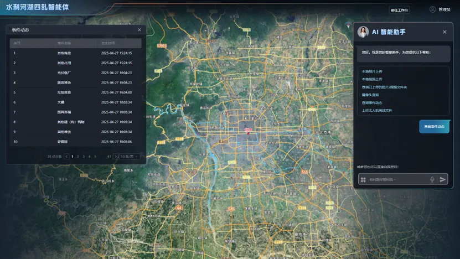Click the 查询事件动态 chat bubble
Image resolution: width=460 pixels, height=259 pixels.
434,126
